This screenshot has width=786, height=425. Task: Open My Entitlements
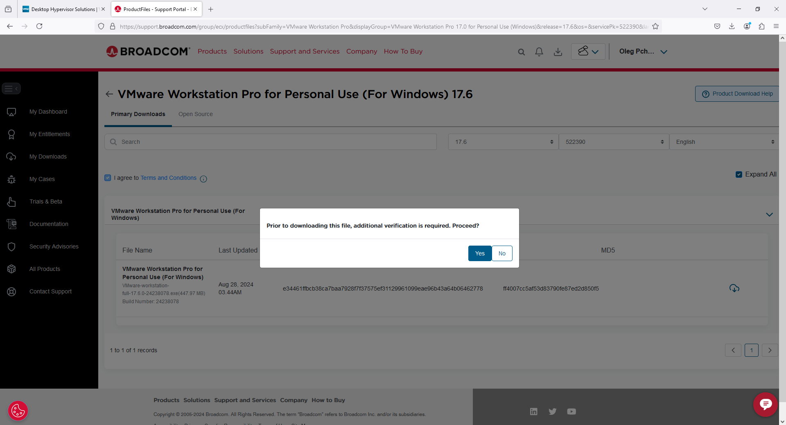click(50, 134)
